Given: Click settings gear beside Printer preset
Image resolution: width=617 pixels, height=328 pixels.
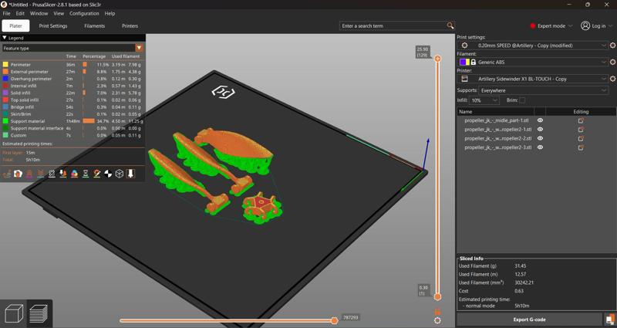Looking at the screenshot, I should [x=612, y=79].
